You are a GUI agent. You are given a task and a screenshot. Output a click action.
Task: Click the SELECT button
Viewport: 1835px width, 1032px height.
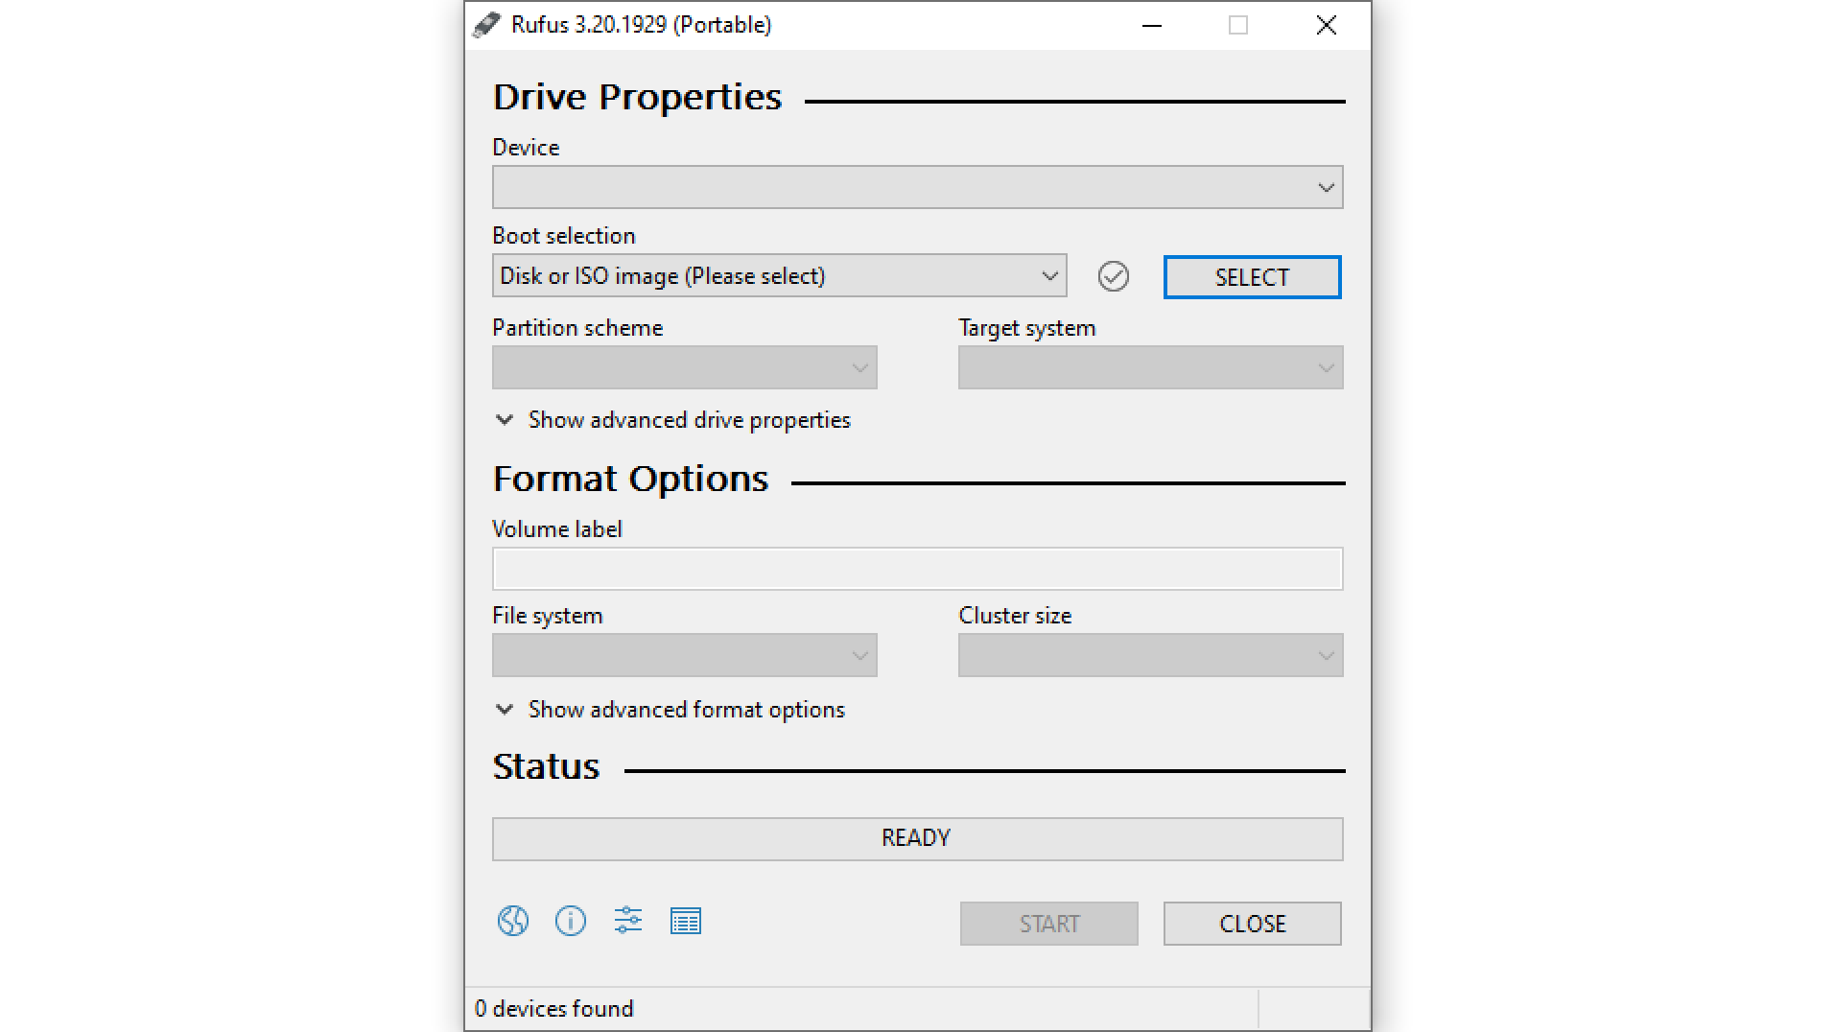click(x=1252, y=277)
